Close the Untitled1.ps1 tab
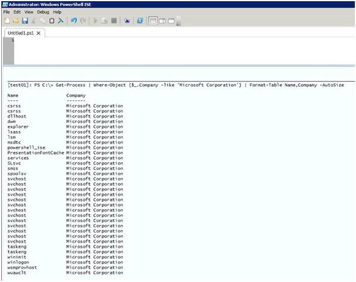This screenshot has height=282, width=356. coord(39,33)
